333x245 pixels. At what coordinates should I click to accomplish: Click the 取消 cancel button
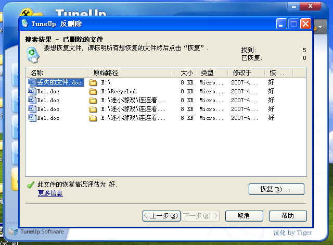click(244, 216)
